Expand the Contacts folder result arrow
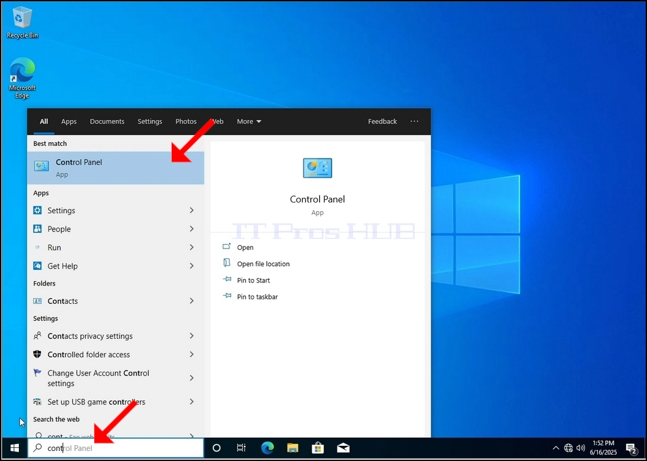 [191, 301]
